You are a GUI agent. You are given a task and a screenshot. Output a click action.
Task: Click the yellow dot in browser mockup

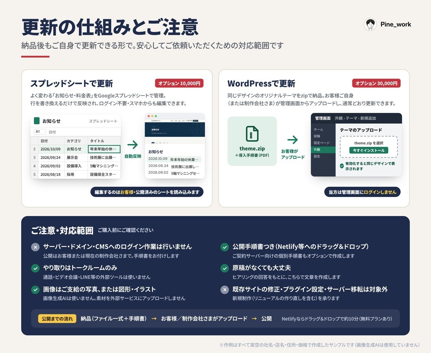(x=152, y=116)
